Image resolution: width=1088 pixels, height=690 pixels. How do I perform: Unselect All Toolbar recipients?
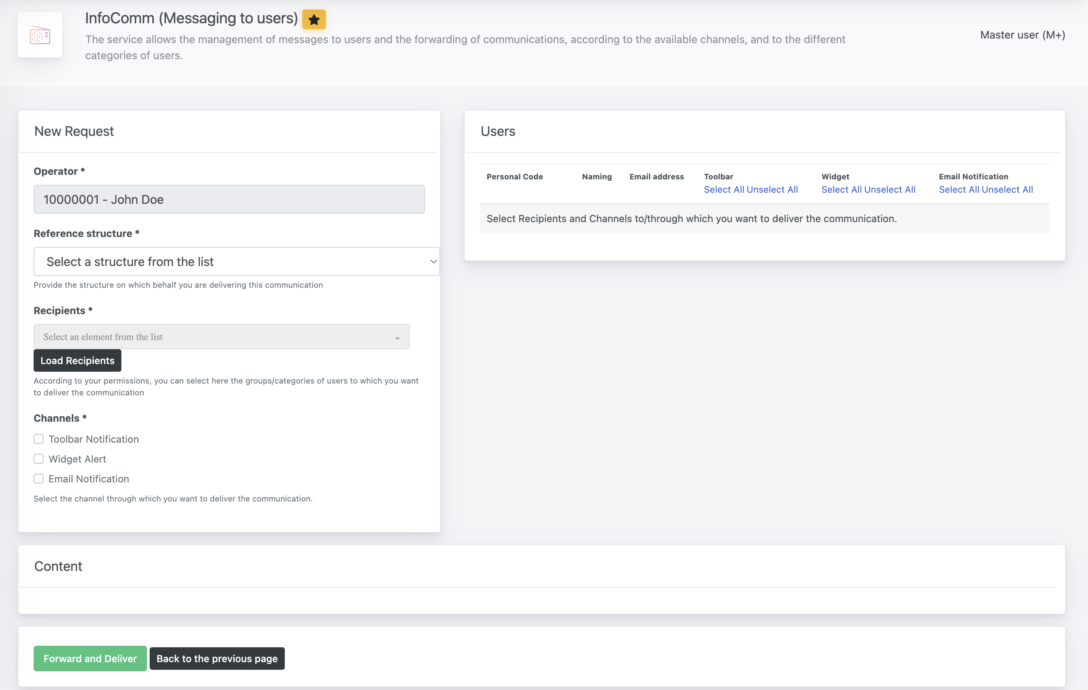click(773, 189)
